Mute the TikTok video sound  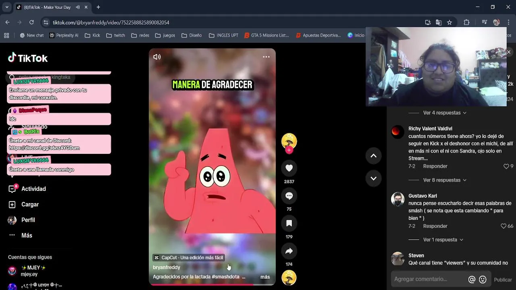[x=157, y=57]
